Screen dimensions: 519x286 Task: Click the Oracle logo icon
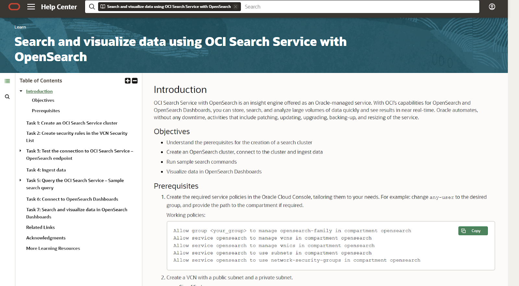(14, 6)
